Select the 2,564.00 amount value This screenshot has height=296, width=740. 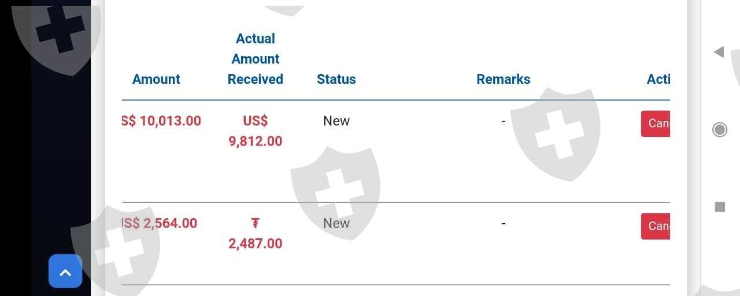(x=160, y=223)
